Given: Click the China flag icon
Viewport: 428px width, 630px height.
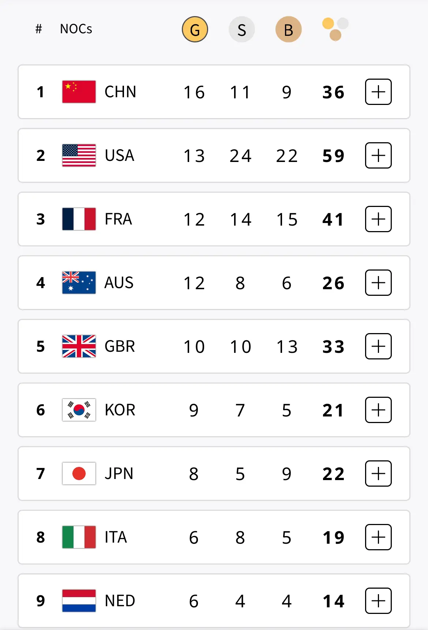Looking at the screenshot, I should pos(79,92).
